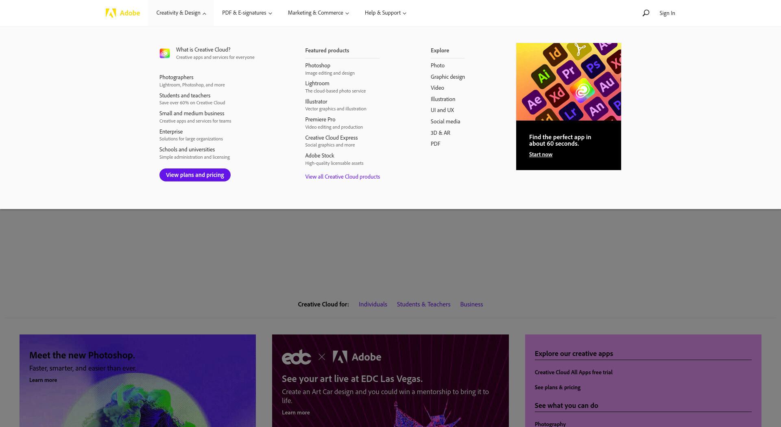781x427 pixels.
Task: Explore the Illustration category
Action: coord(443,99)
